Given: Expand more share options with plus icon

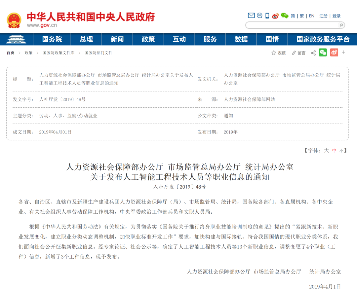Looking at the screenshot, I should point(343,53).
